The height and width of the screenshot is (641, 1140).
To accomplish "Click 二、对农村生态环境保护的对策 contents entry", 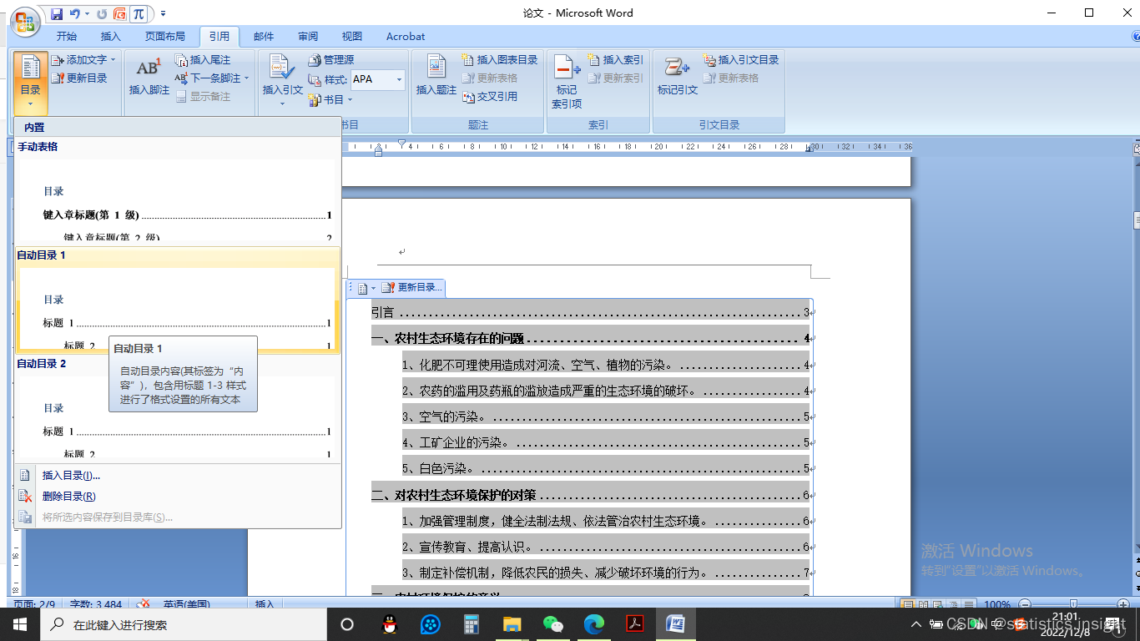I will click(x=591, y=496).
